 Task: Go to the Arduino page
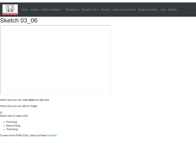34,10
